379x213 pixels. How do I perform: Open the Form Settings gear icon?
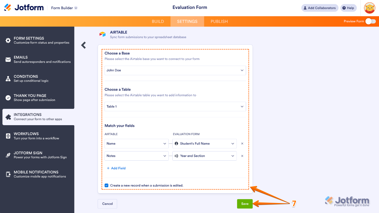[8, 40]
